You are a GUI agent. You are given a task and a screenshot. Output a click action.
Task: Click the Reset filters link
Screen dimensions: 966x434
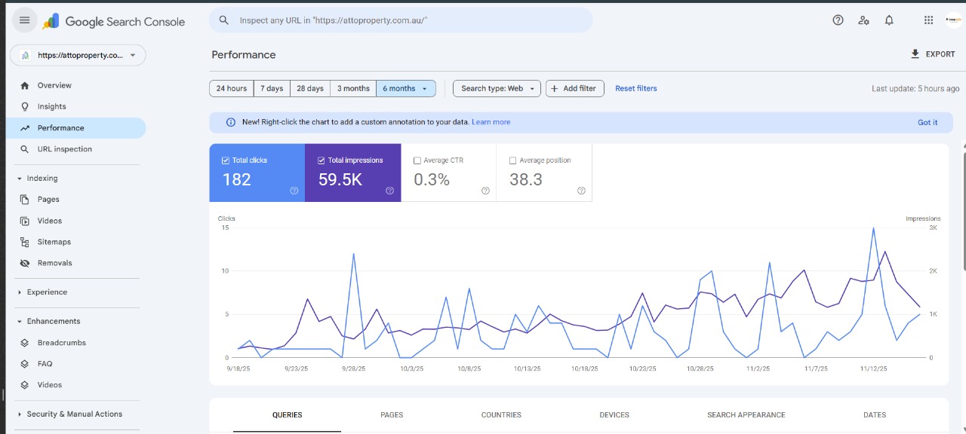tap(635, 88)
